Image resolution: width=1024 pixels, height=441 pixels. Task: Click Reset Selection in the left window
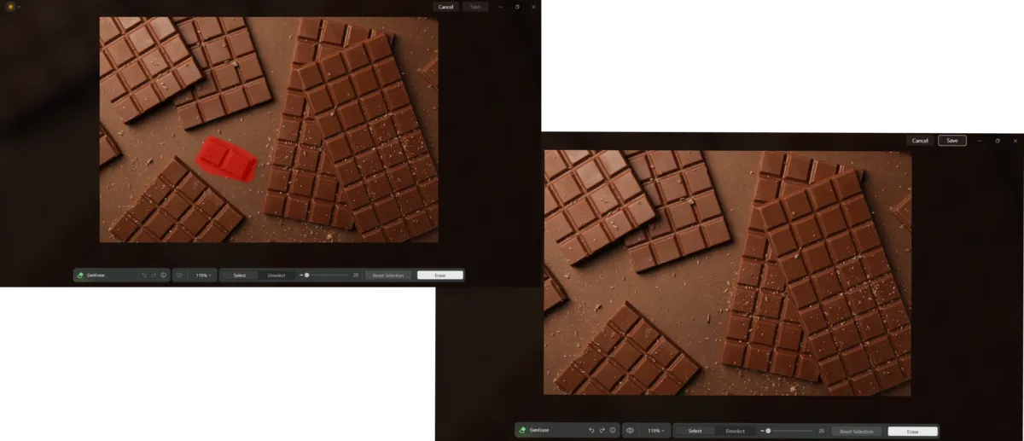(x=388, y=276)
